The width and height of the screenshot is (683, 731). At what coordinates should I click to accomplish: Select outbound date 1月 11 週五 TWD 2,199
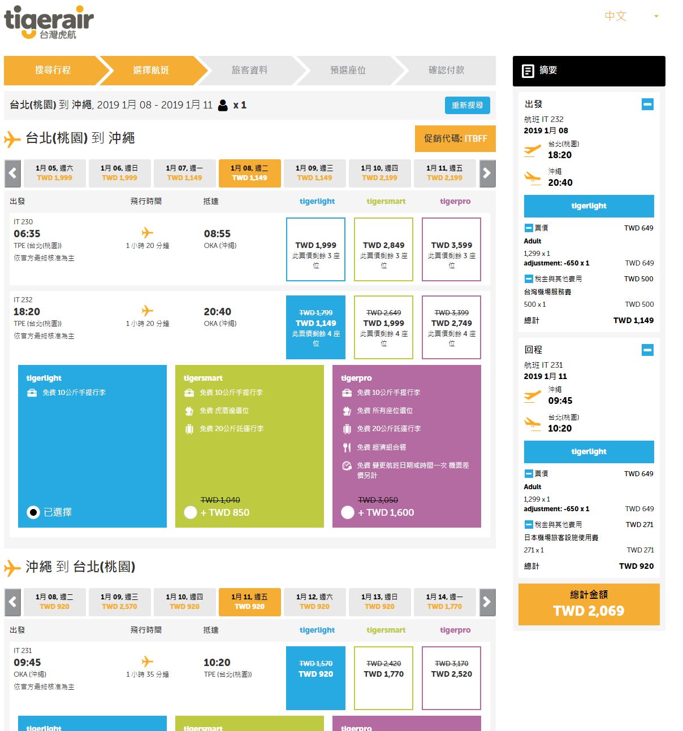pyautogui.click(x=444, y=173)
